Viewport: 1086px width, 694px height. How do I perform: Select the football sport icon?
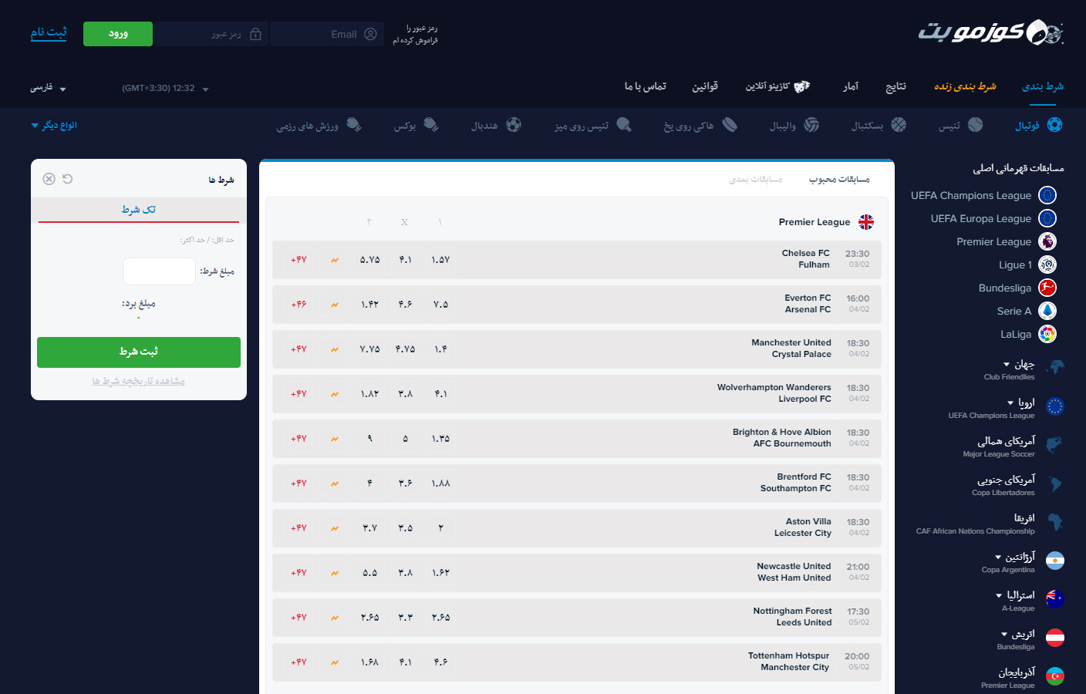(x=1054, y=125)
